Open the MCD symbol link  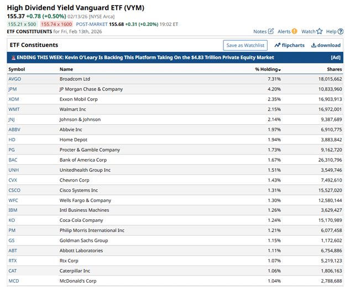click(x=14, y=280)
